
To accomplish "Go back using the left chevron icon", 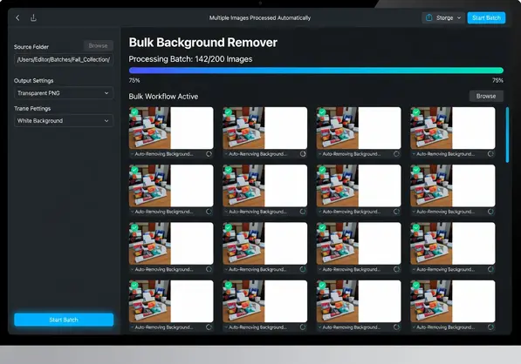I will click(18, 18).
